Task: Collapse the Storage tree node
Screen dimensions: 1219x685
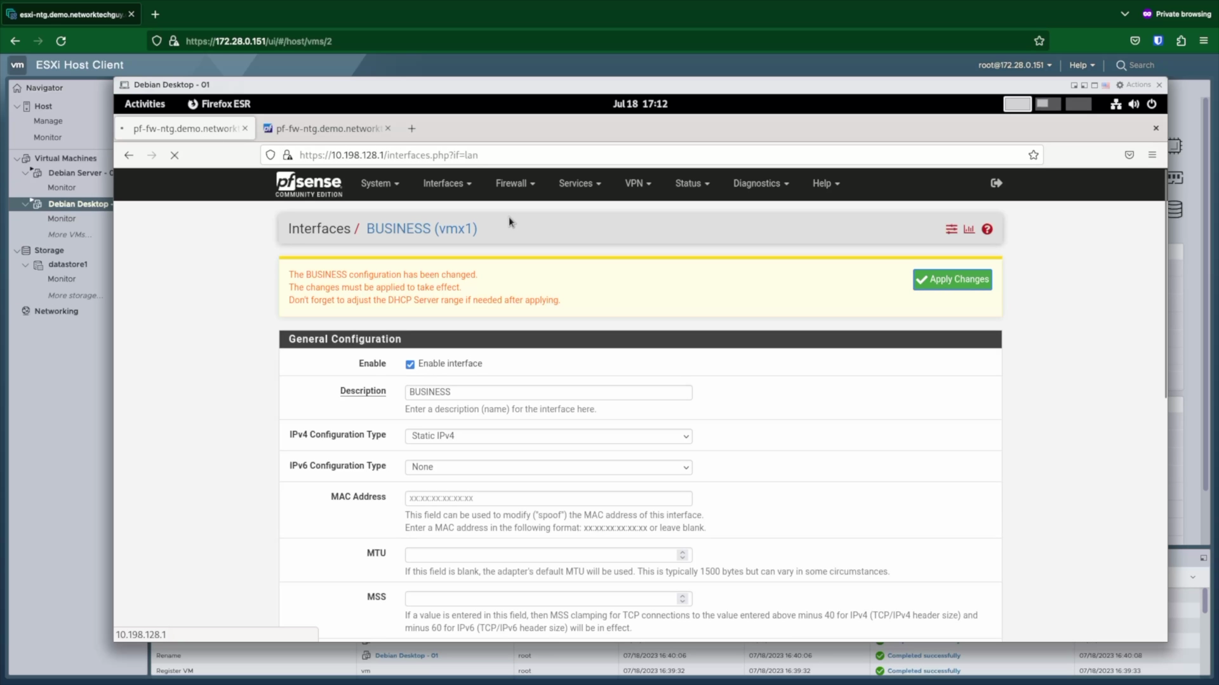Action: (x=17, y=251)
